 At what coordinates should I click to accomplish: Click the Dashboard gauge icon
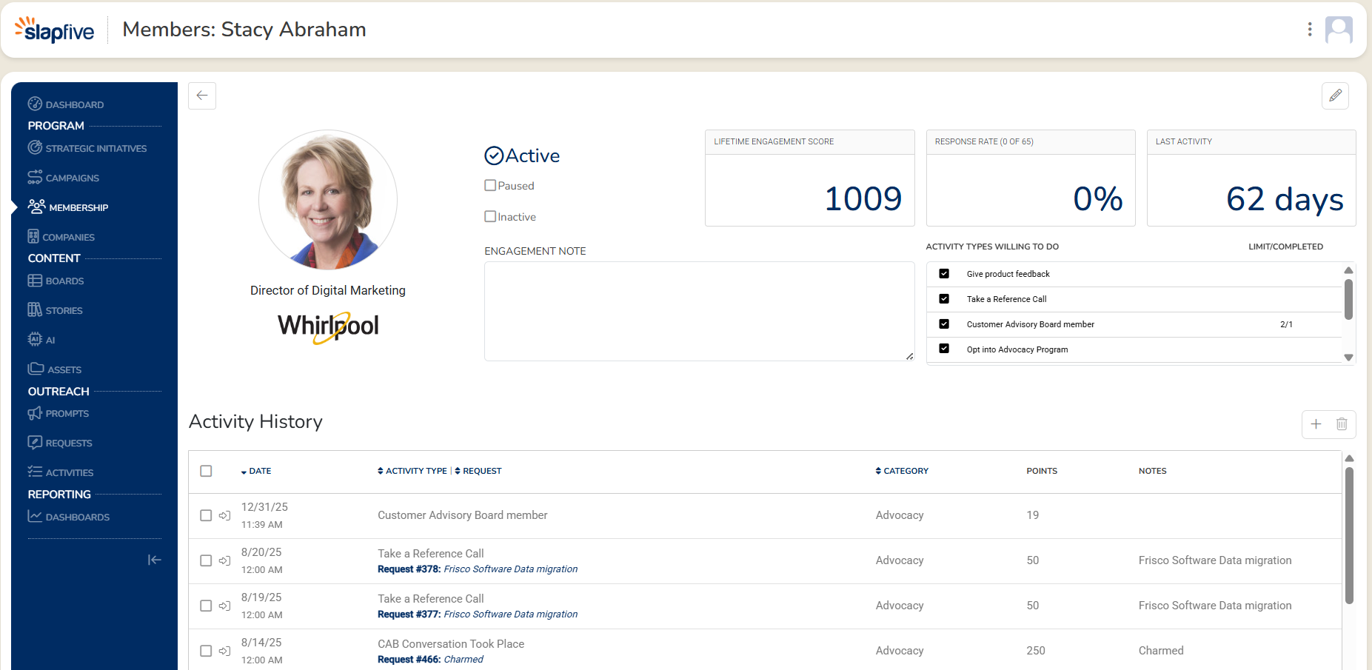pyautogui.click(x=35, y=104)
